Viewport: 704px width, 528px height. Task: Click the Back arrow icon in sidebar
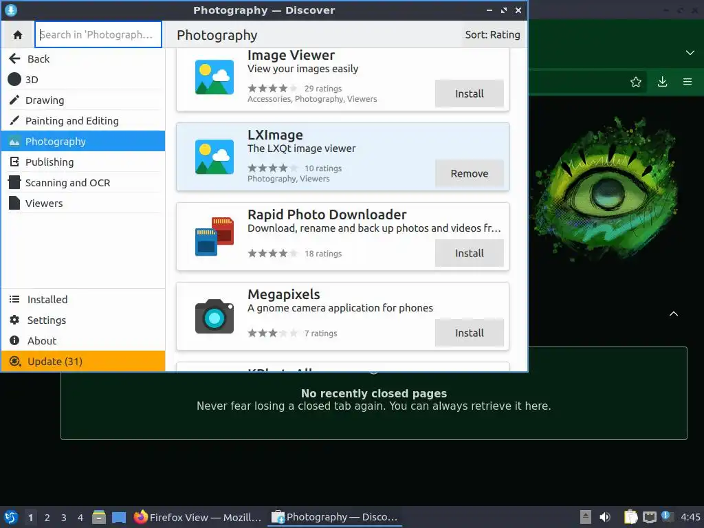[x=14, y=58]
